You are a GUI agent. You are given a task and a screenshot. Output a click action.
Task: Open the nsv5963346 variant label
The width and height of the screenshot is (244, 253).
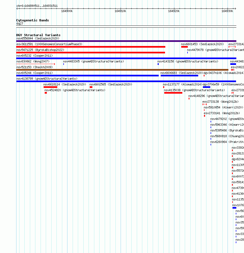tap(227, 125)
